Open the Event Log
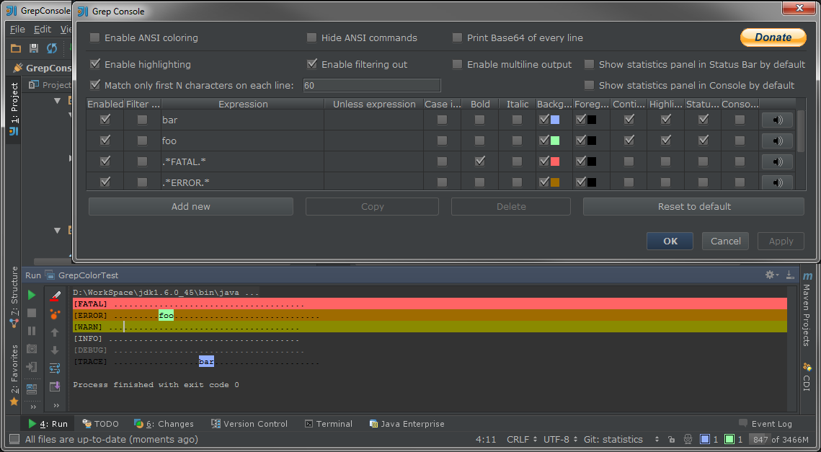This screenshot has width=821, height=452. tap(765, 424)
